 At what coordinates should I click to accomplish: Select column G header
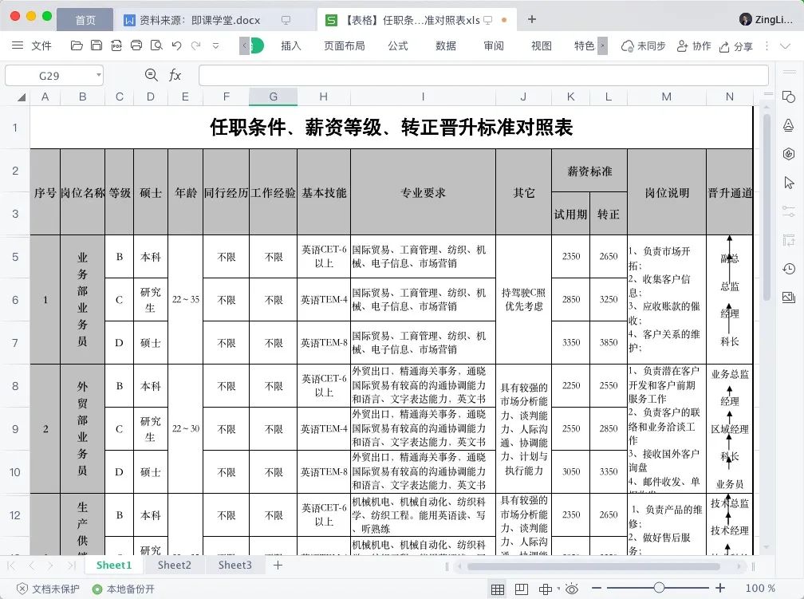[274, 97]
